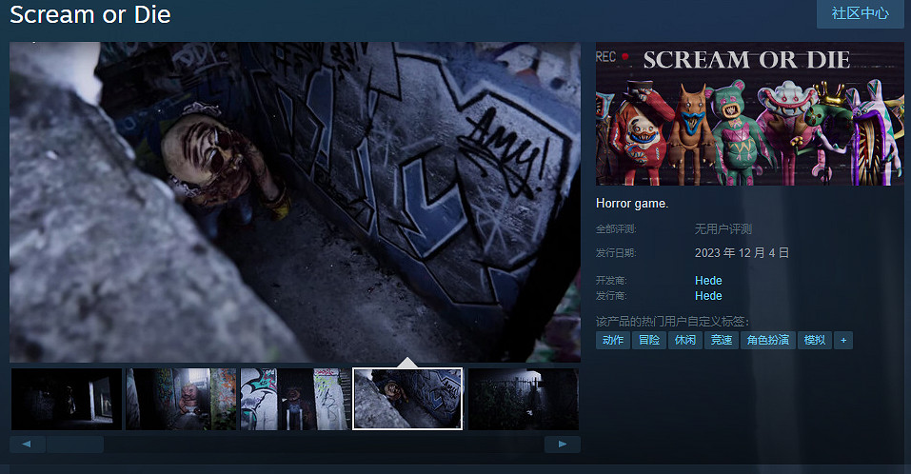Image resolution: width=911 pixels, height=474 pixels.
Task: Click the screenshot strip scrollbar handle
Action: (x=75, y=444)
